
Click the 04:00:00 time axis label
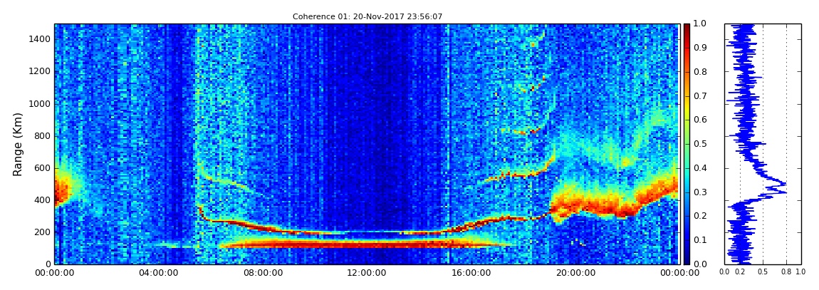[x=157, y=273]
